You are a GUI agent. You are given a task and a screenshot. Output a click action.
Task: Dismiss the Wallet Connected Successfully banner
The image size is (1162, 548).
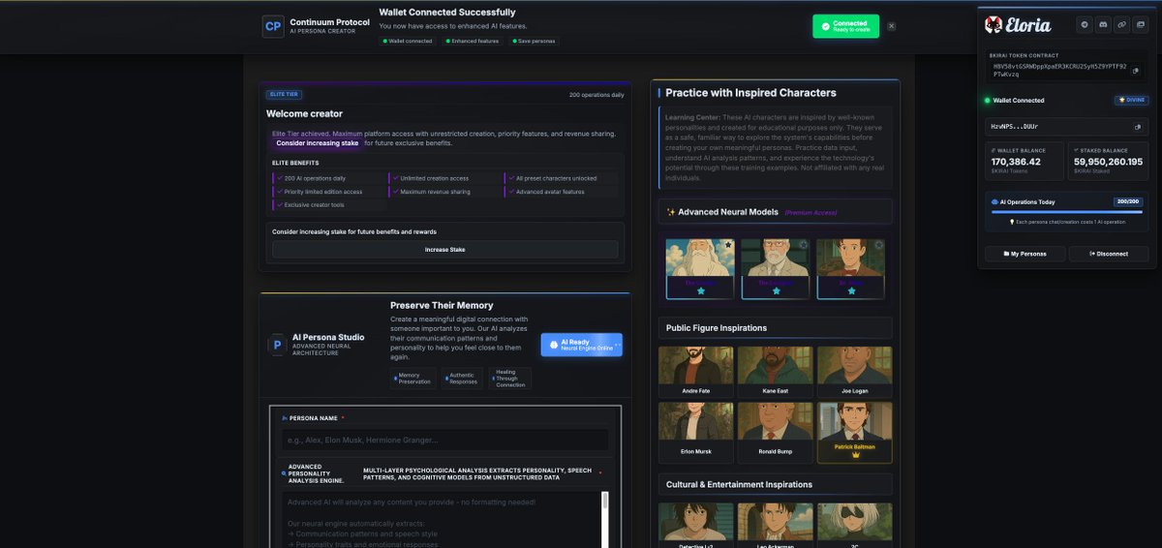891,26
